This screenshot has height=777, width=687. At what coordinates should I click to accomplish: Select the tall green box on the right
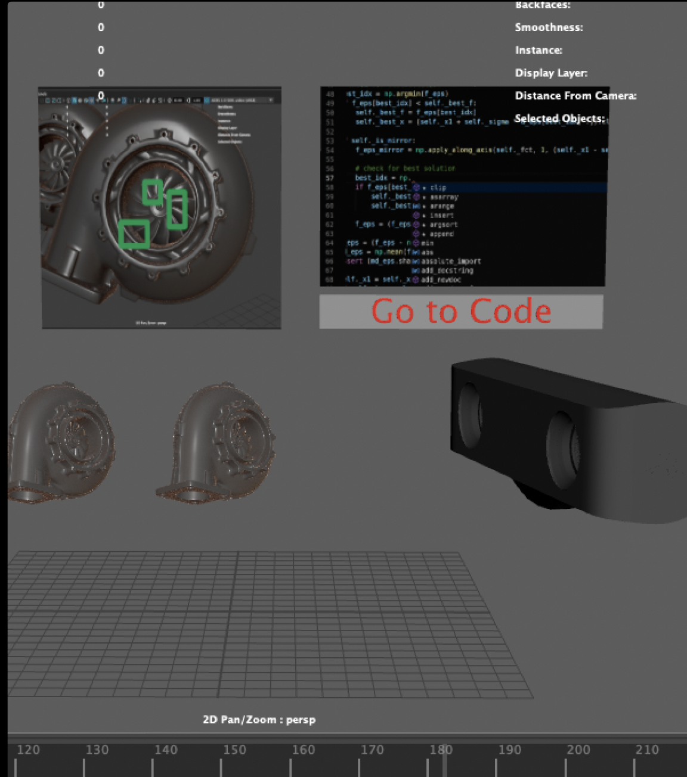point(177,209)
